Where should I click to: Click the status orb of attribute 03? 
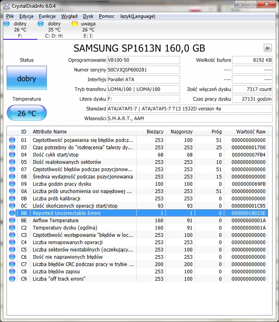point(12,147)
